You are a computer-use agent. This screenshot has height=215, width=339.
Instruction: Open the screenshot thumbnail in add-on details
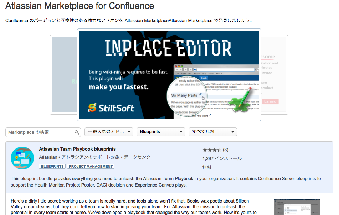(297, 207)
